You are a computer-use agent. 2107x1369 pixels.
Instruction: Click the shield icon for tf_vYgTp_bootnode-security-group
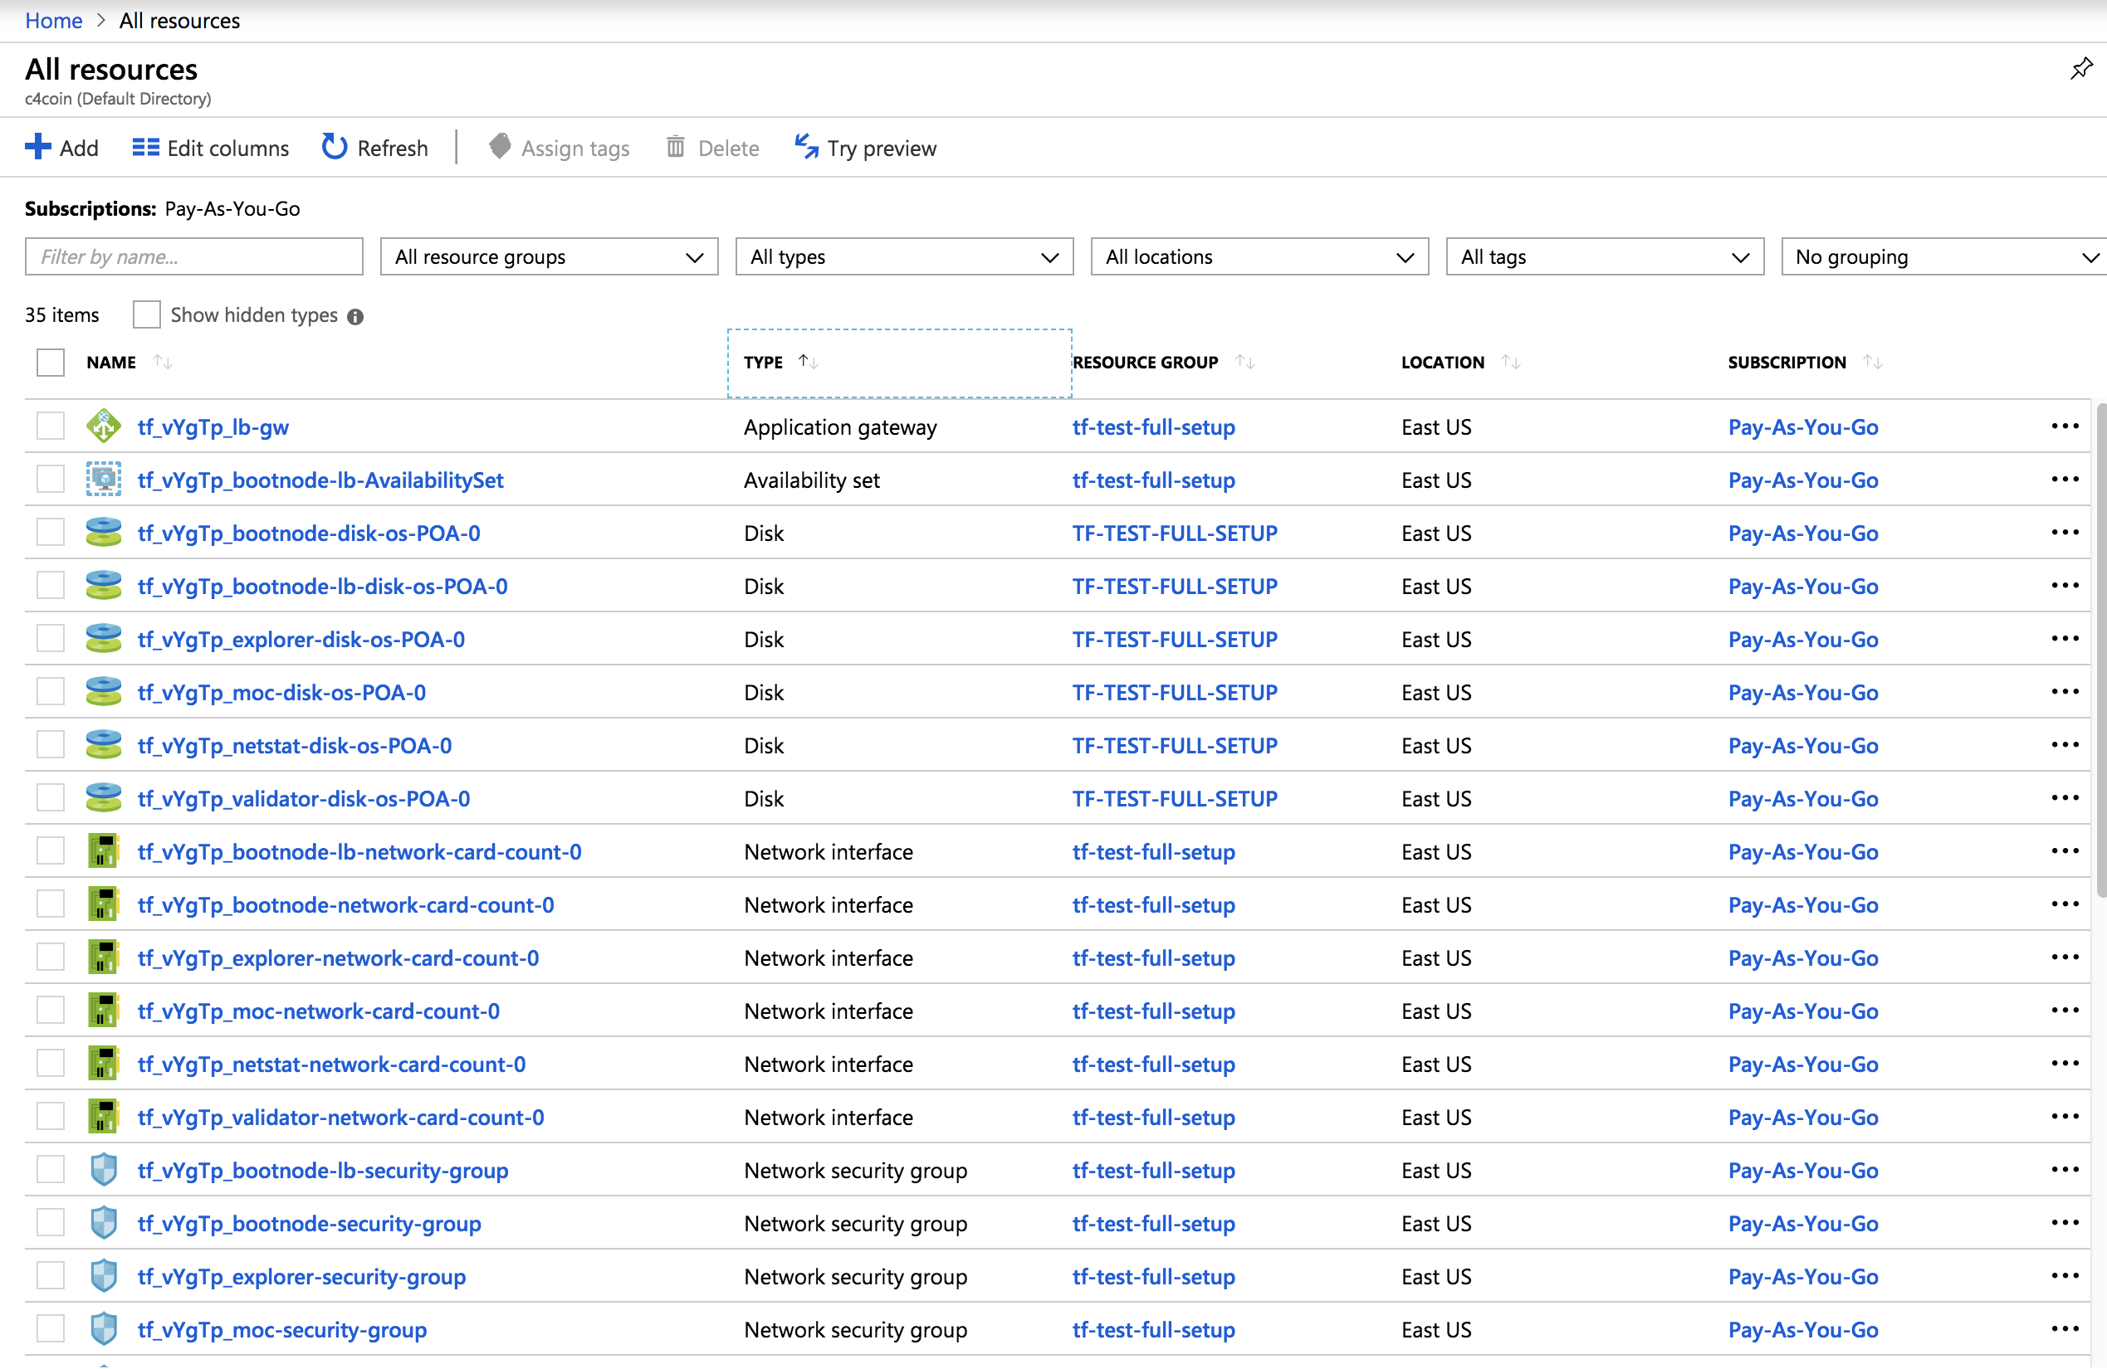click(x=104, y=1223)
